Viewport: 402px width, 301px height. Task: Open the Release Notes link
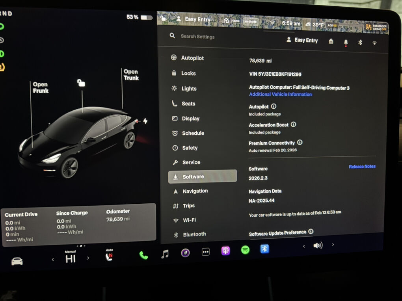click(x=362, y=166)
